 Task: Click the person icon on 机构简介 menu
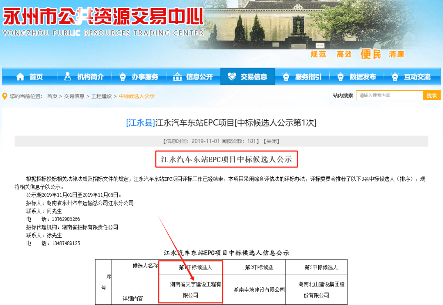click(67, 76)
